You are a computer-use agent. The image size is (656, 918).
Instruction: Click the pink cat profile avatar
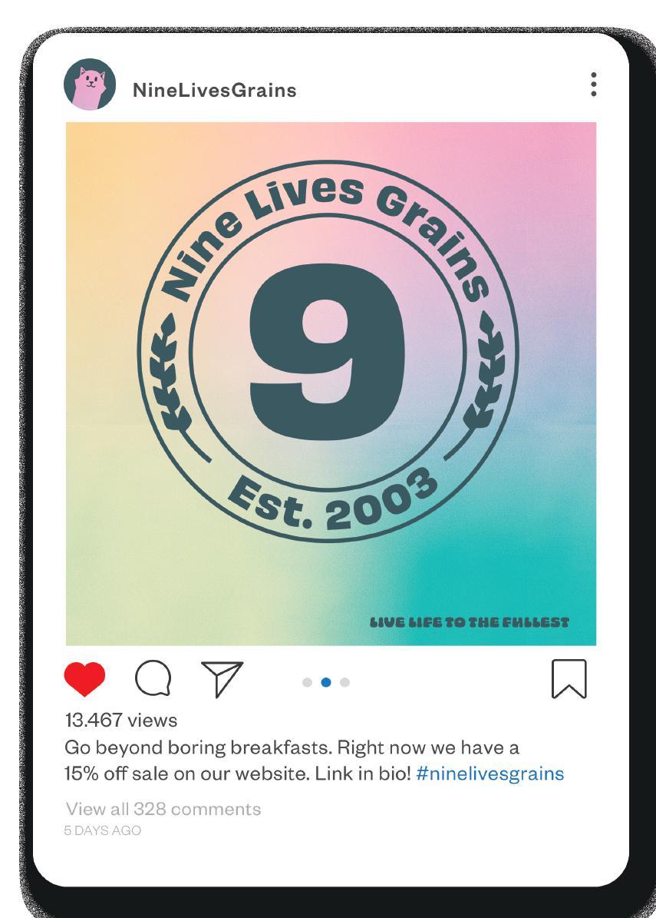pos(90,85)
